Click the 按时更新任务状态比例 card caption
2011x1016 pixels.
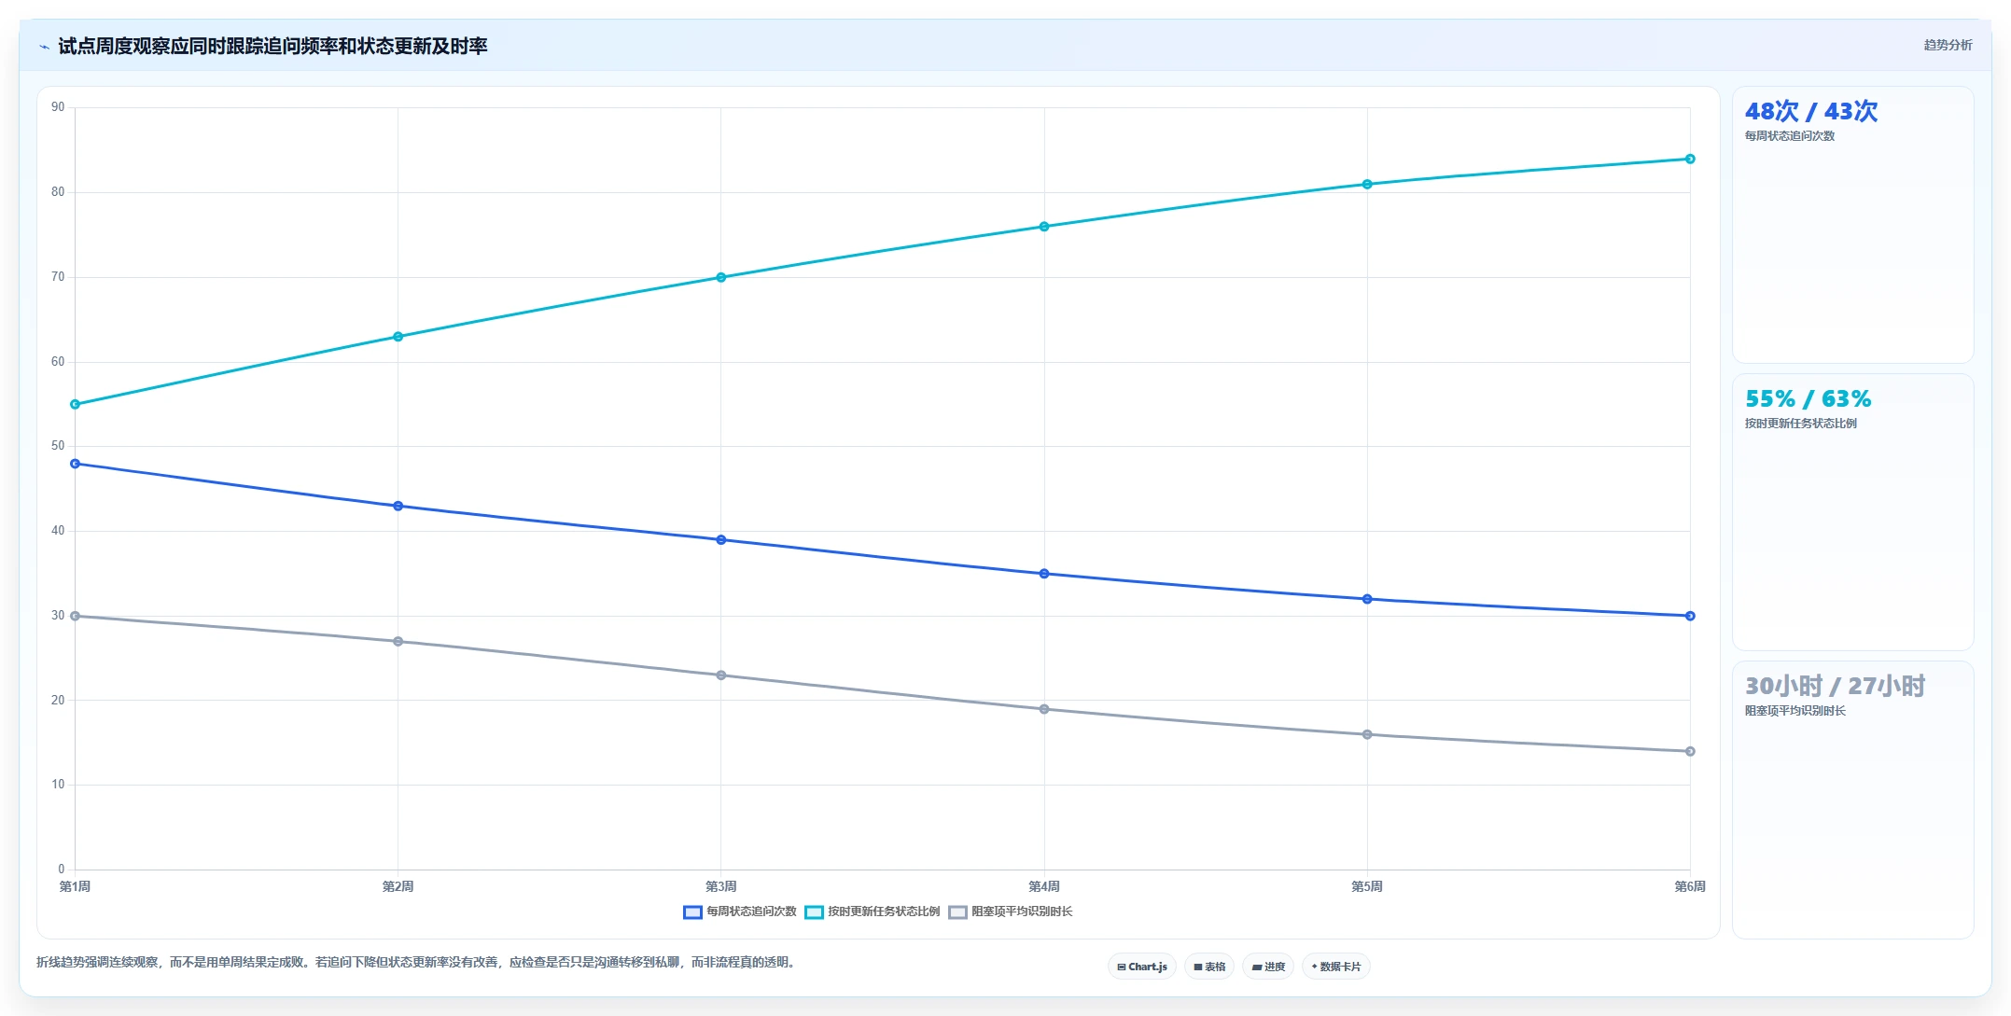pos(1801,424)
